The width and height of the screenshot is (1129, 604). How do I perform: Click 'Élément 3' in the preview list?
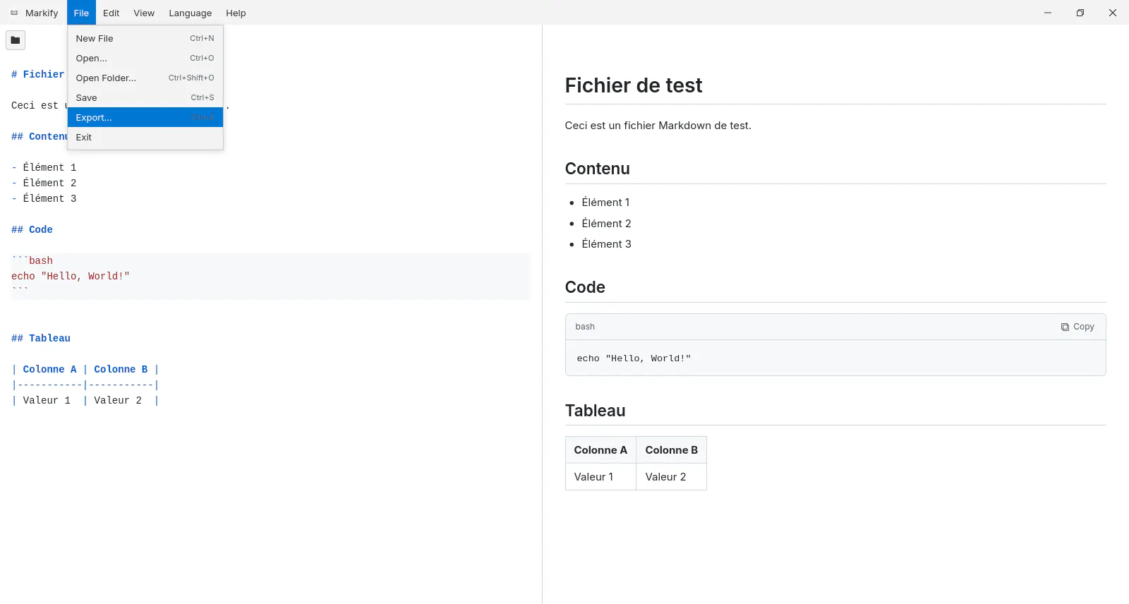tap(607, 244)
